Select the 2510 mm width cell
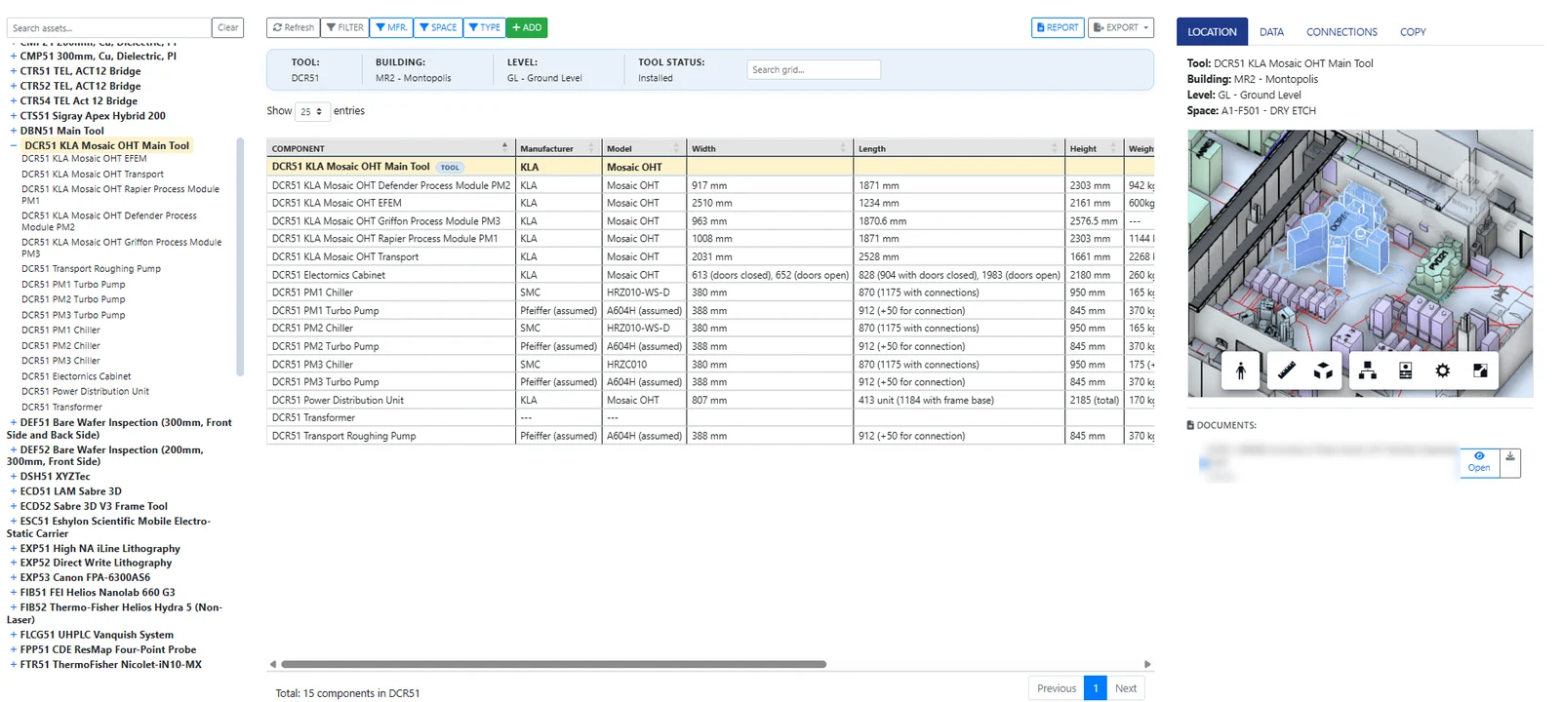Screen dimensions: 1561x702 (770, 203)
